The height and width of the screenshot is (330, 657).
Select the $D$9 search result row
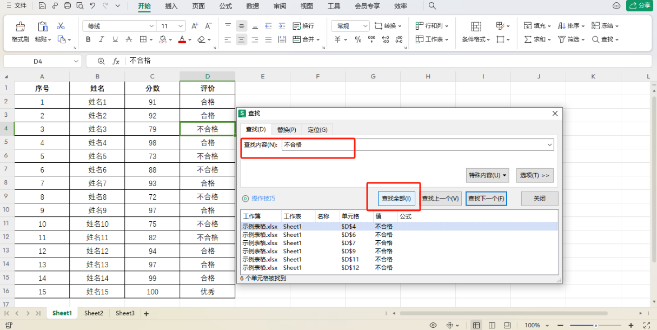coord(399,251)
